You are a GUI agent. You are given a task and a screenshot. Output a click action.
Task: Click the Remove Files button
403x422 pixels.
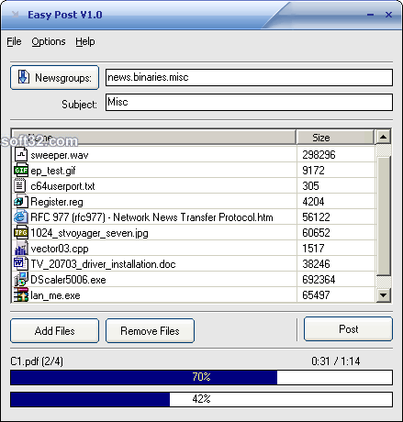[150, 330]
